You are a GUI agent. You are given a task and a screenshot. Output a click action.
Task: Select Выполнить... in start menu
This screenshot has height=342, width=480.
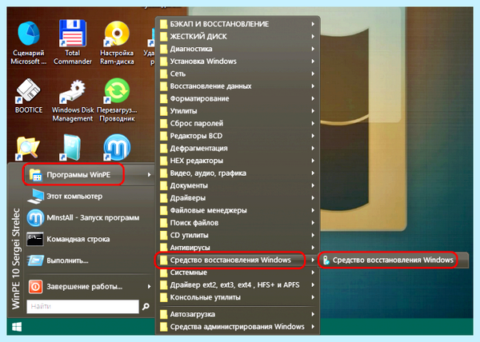click(x=90, y=260)
